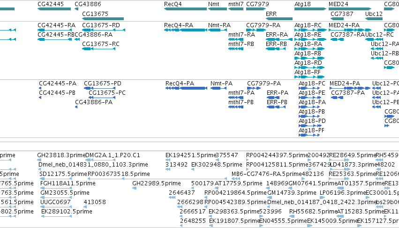This screenshot has height=228, width=399.
Task: Click the Nmt-RA transcript label
Action: (x=219, y=25)
